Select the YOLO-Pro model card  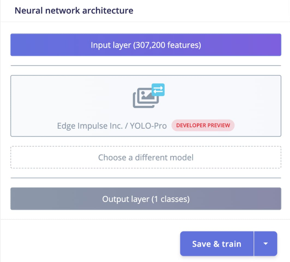tap(146, 106)
